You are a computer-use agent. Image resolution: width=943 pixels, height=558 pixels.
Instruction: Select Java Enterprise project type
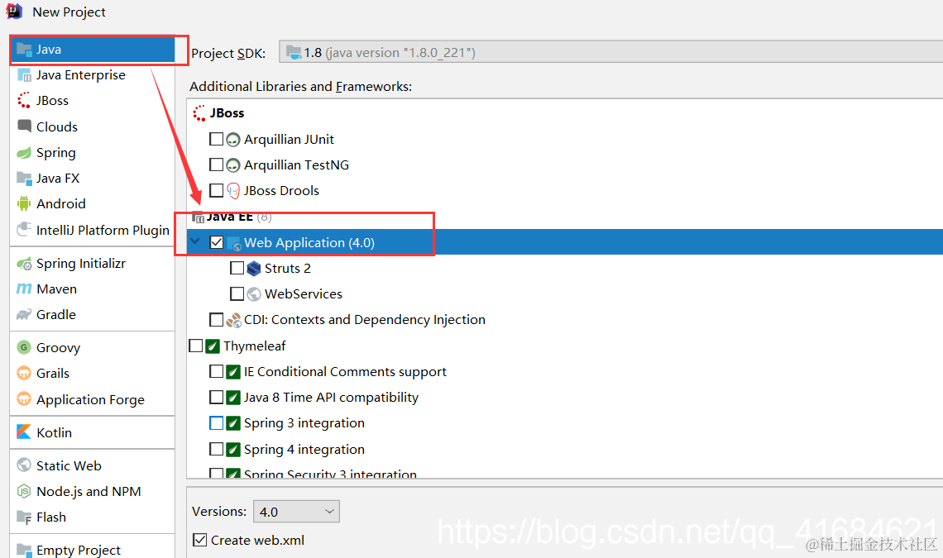point(80,75)
